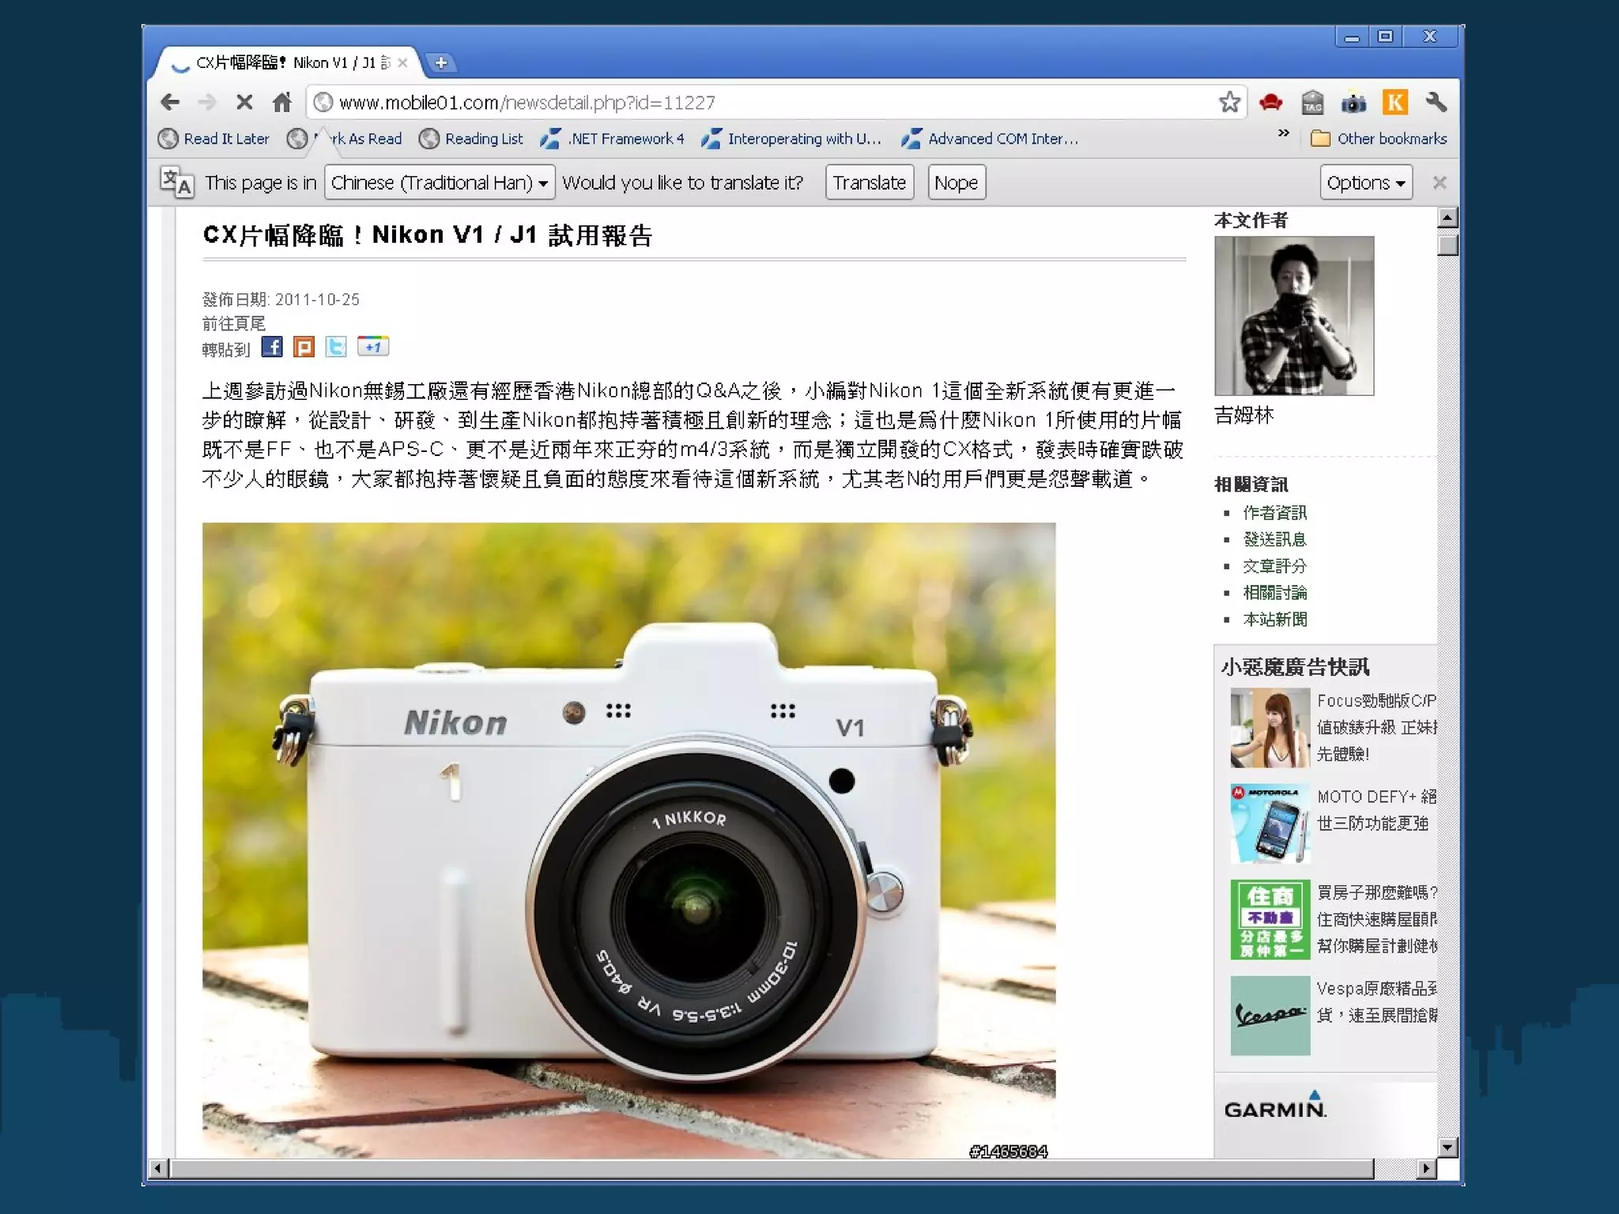Screen dimensions: 1619x1214
Task: Click the Home icon
Action: pos(282,102)
